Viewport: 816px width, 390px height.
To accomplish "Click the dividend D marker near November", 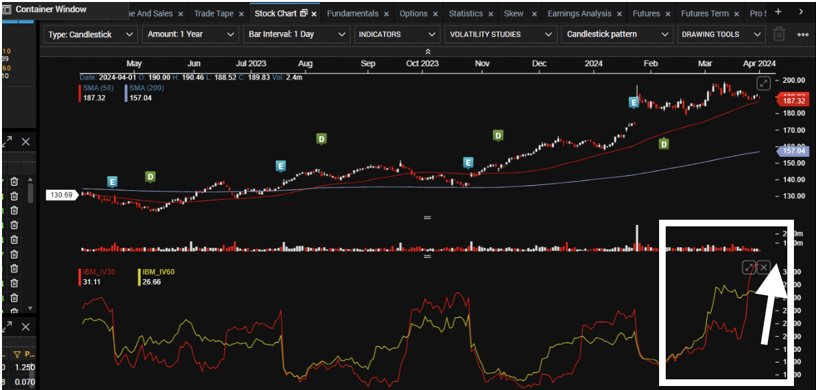I will click(497, 136).
